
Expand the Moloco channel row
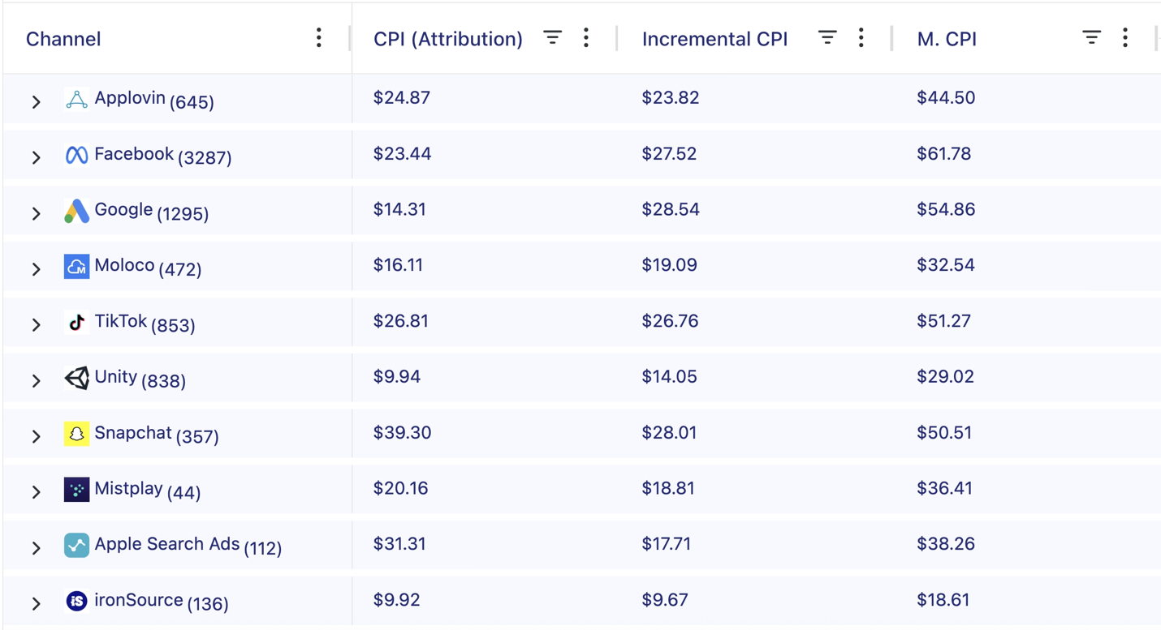(x=37, y=269)
